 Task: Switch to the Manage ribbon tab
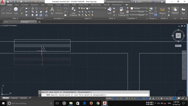pos(50,5)
